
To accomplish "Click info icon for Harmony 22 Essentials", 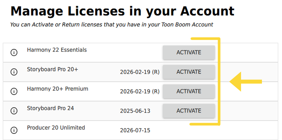I will (x=14, y=53).
